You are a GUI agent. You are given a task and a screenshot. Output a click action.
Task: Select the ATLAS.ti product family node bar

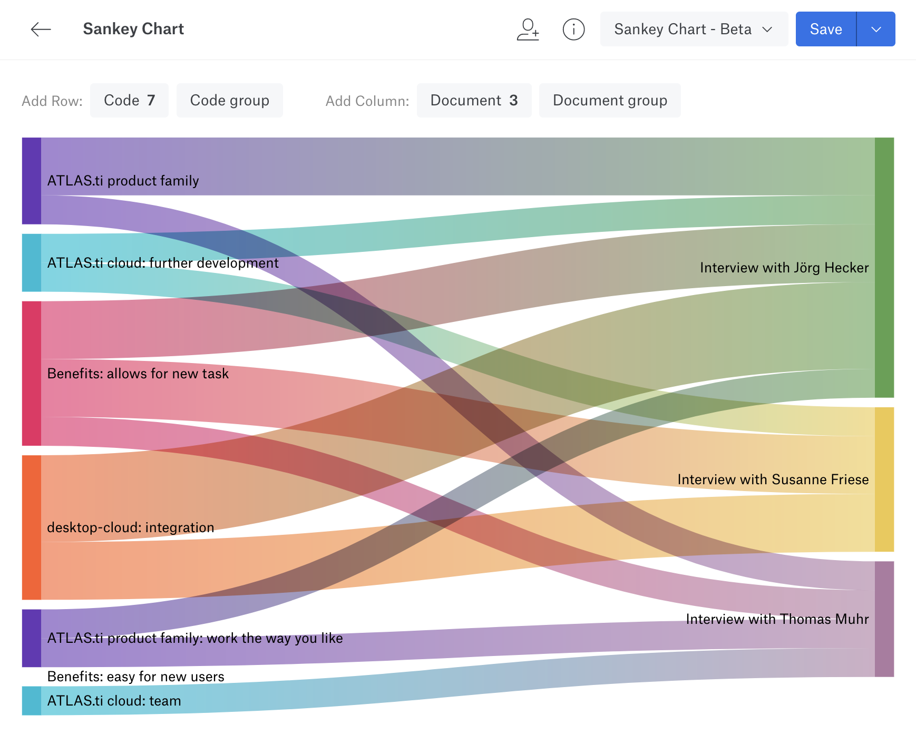[31, 181]
